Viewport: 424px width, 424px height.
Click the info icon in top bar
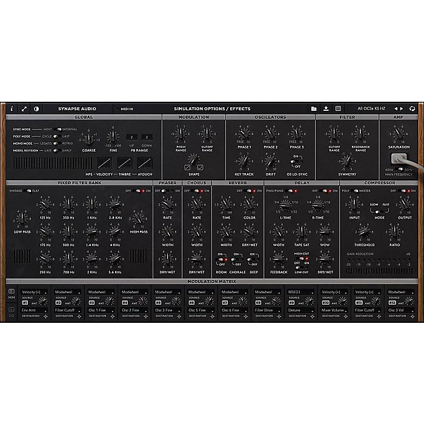point(12,108)
